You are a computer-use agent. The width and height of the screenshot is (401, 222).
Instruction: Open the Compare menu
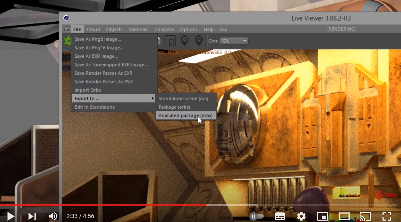pyautogui.click(x=164, y=29)
